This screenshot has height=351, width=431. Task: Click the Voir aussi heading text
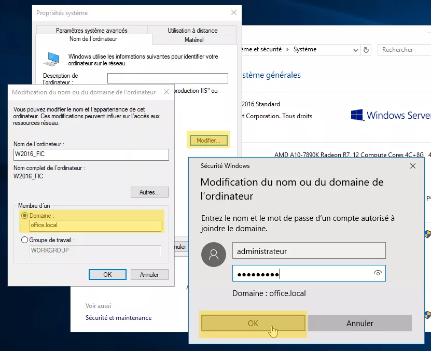(x=98, y=306)
